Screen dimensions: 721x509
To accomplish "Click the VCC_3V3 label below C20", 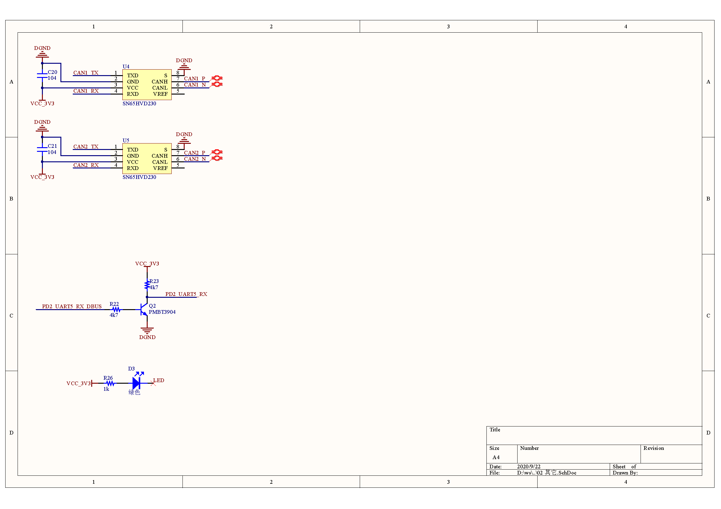I will pos(42,103).
